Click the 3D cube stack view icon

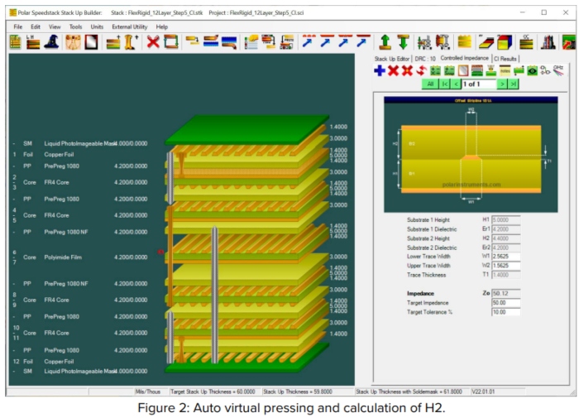pyautogui.click(x=505, y=41)
